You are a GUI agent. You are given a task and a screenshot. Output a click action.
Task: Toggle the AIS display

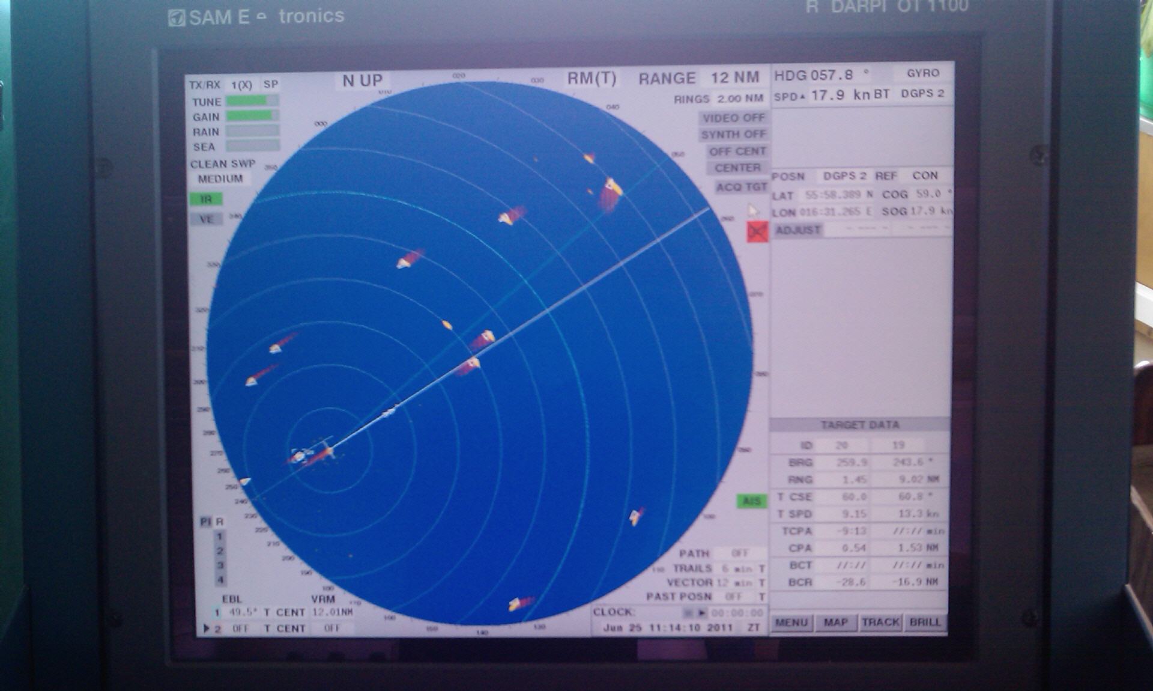point(751,501)
